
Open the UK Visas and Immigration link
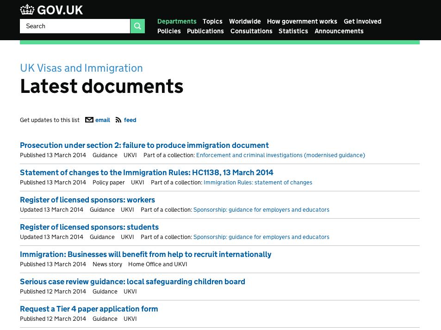pyautogui.click(x=81, y=68)
